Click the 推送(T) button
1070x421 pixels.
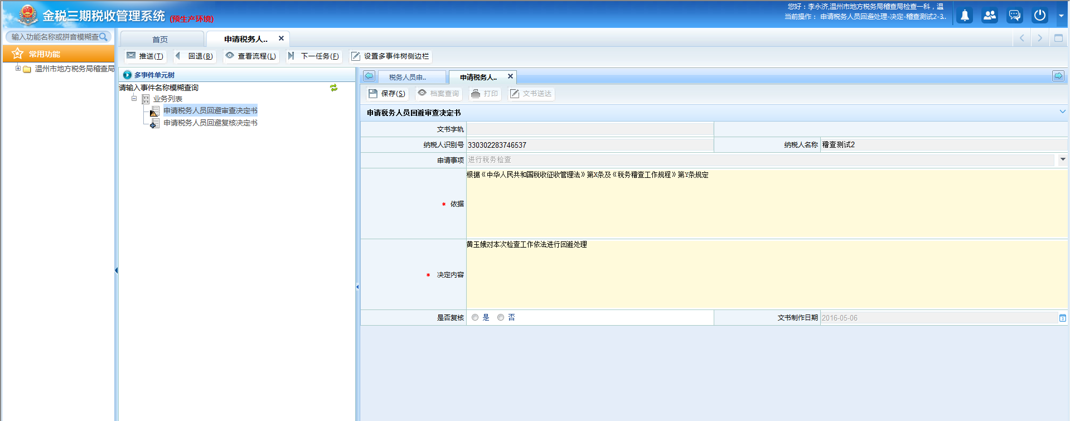[x=145, y=56]
